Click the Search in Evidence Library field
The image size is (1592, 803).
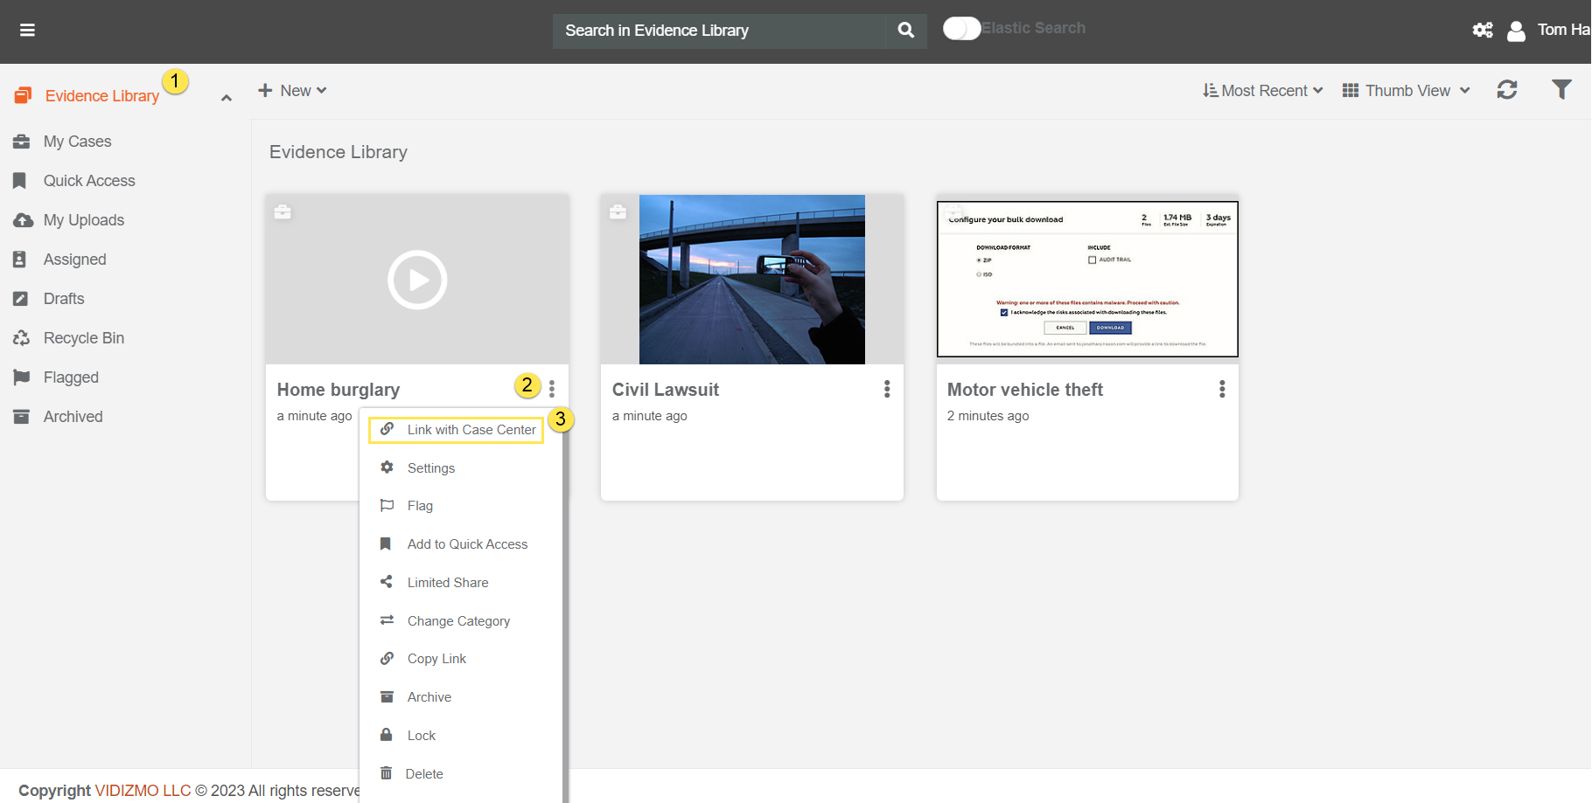pyautogui.click(x=717, y=31)
